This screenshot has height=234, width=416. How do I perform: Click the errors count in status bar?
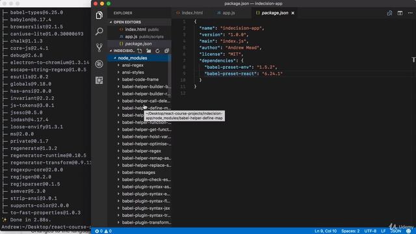coord(99,231)
